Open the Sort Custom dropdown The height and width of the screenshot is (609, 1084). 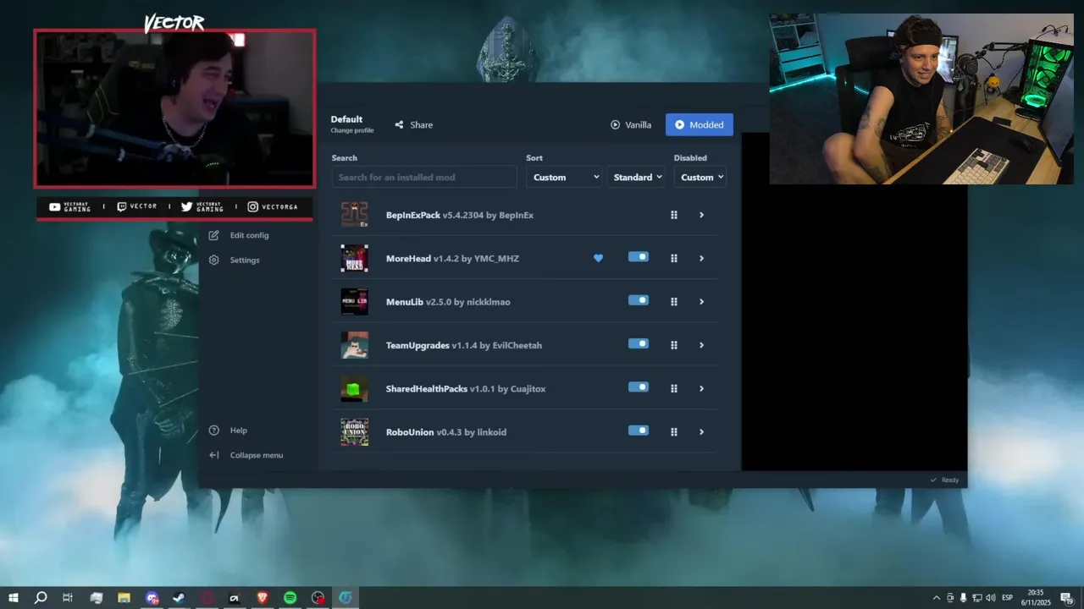(564, 177)
